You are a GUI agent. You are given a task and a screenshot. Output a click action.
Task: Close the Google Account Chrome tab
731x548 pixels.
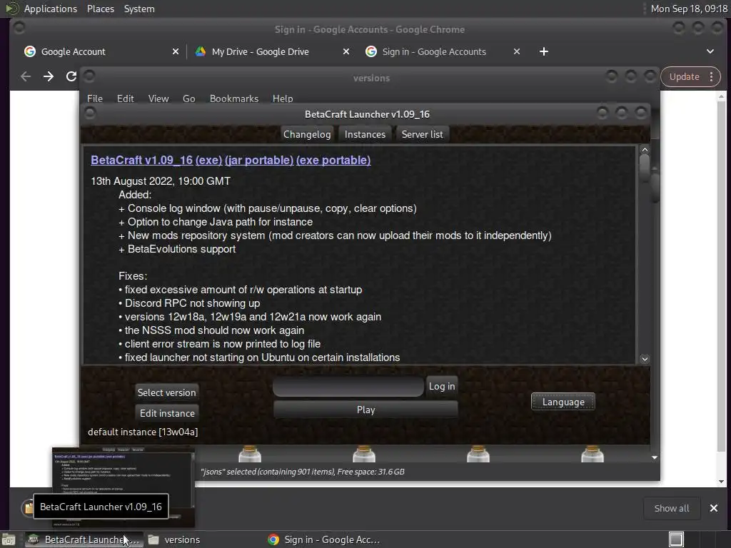176,51
